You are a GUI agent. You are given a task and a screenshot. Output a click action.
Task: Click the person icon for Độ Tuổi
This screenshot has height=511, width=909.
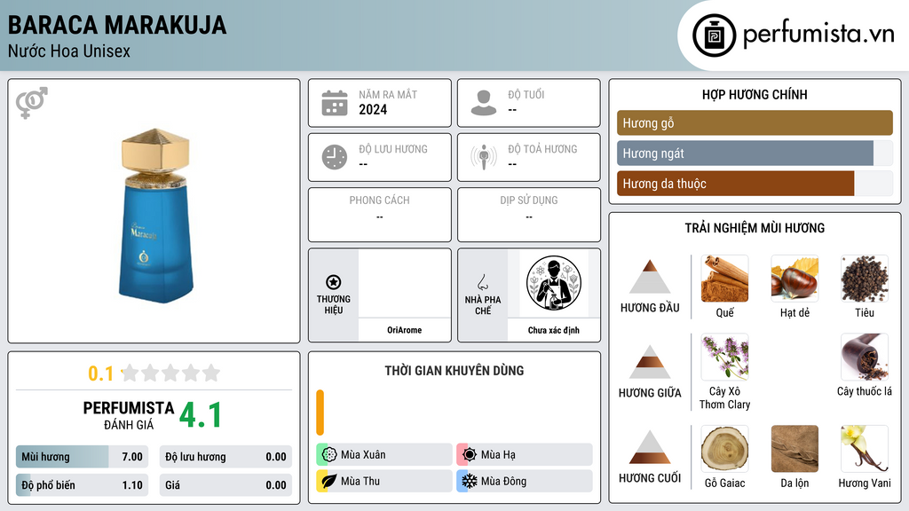point(484,103)
